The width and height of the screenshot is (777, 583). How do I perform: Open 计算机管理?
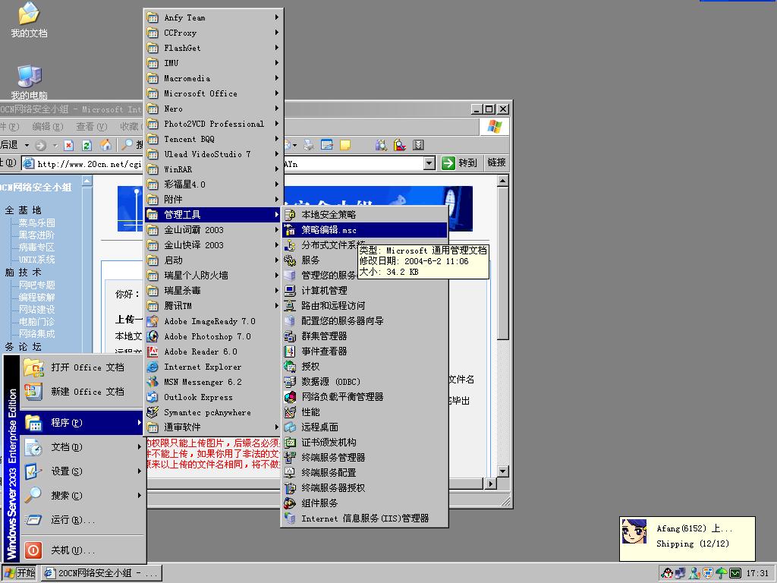point(365,291)
